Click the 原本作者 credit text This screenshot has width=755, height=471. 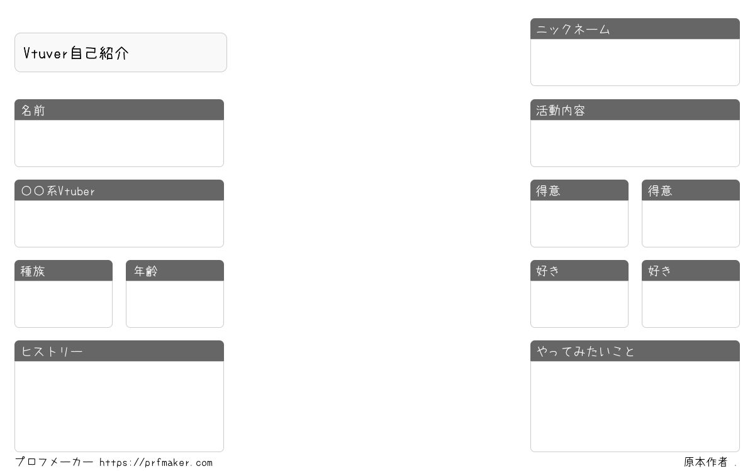[x=706, y=462]
